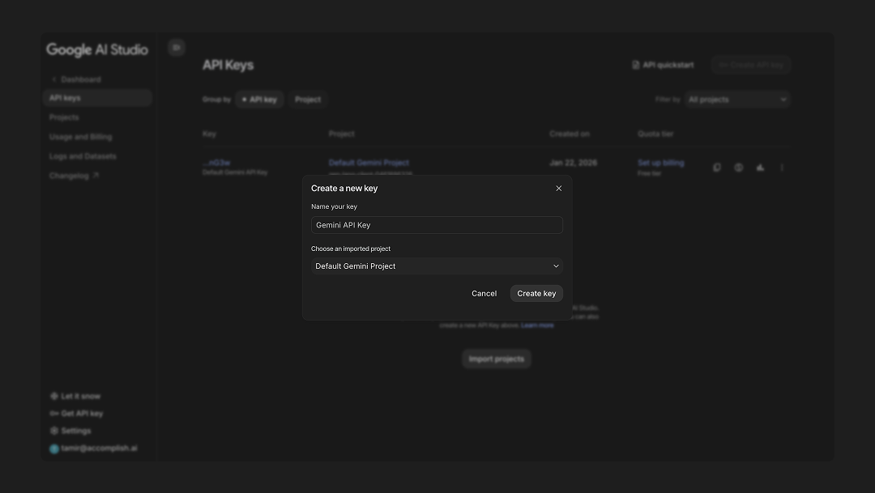875x493 pixels.
Task: Open the more options icon for the key
Action: pos(782,168)
